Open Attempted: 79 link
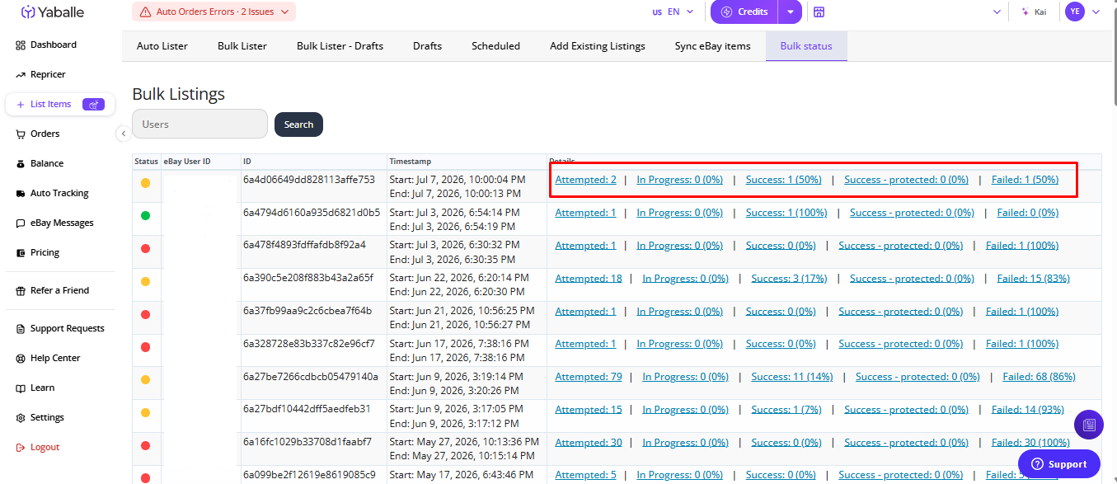The height and width of the screenshot is (484, 1117). tap(589, 377)
